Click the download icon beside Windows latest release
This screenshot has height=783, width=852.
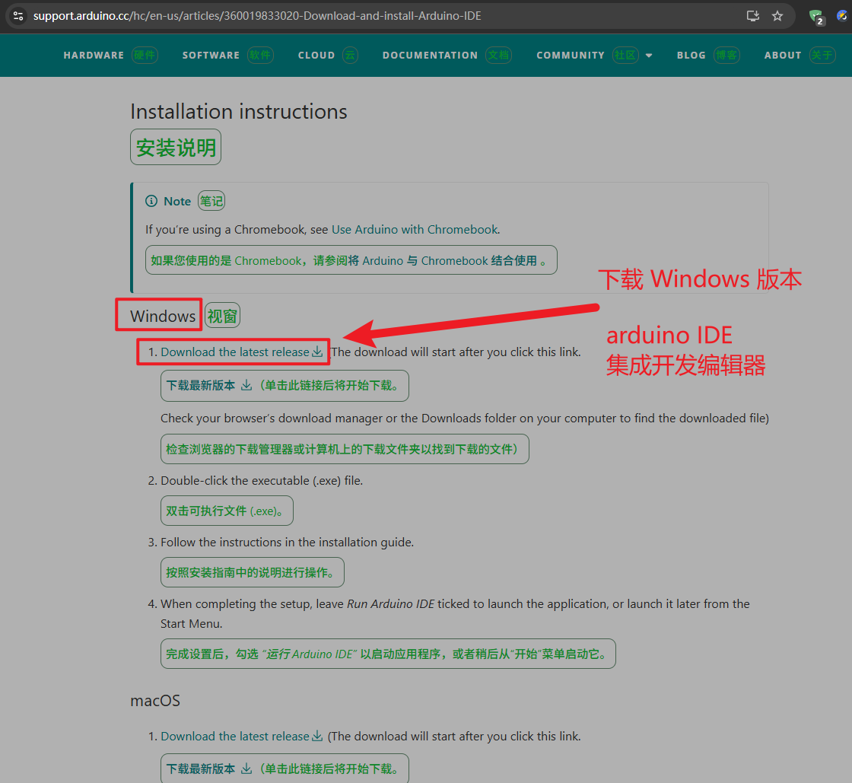pos(317,352)
